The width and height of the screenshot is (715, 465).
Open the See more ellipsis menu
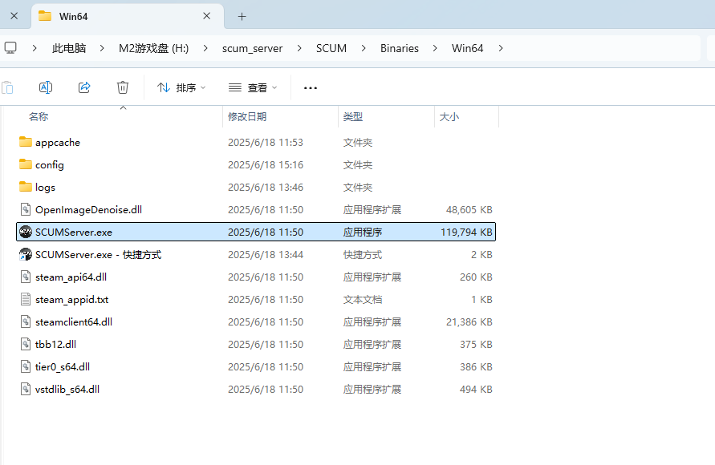tap(311, 88)
